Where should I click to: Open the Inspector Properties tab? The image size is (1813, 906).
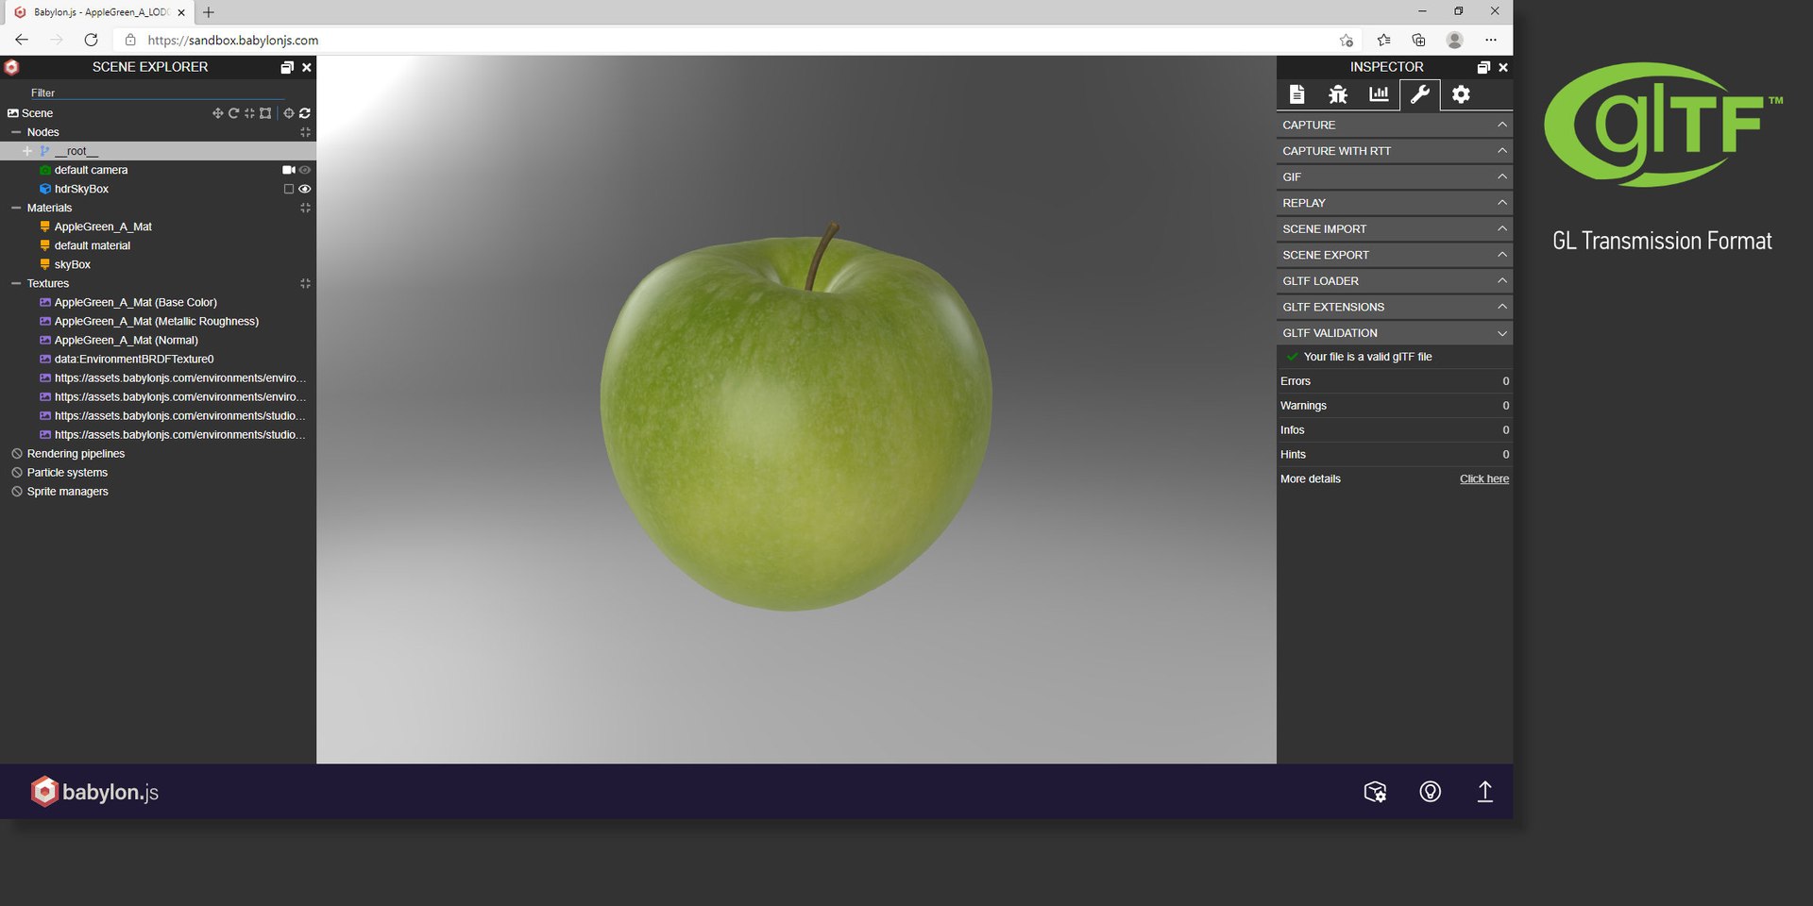[x=1297, y=94]
